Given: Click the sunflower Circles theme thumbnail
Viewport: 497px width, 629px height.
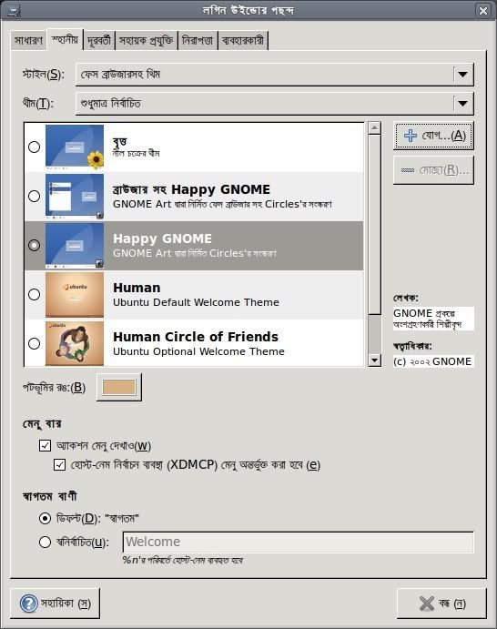Looking at the screenshot, I should click(x=75, y=147).
